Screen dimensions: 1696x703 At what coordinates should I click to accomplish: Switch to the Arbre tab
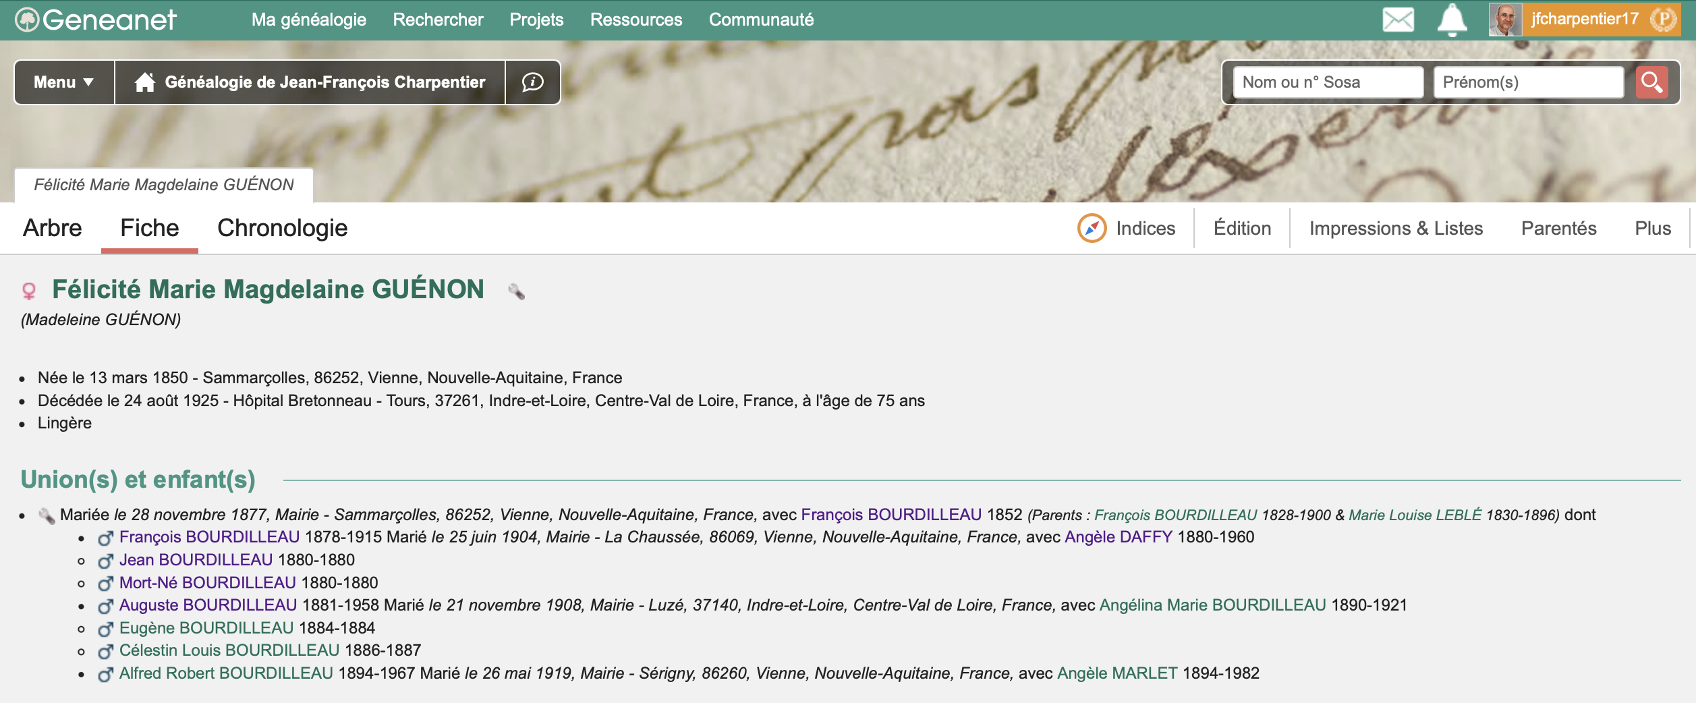(53, 228)
